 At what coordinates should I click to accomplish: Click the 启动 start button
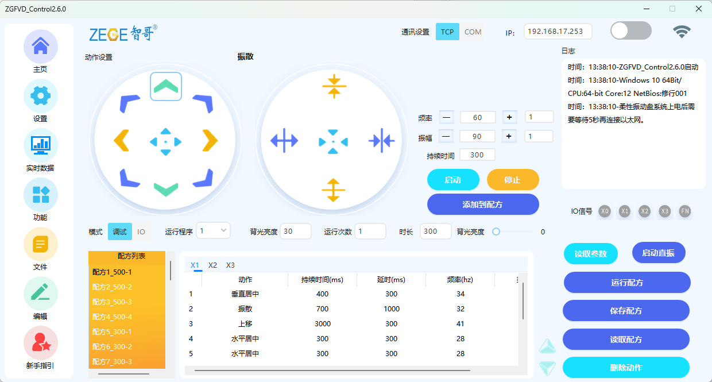tap(453, 180)
